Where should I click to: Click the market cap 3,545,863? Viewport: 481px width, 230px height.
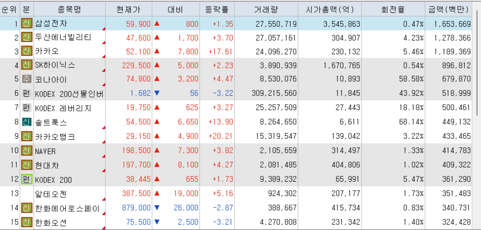click(x=341, y=24)
